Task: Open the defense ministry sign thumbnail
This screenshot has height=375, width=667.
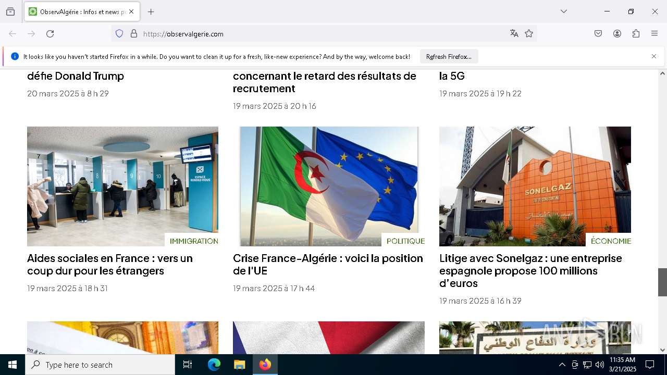Action: coord(535,337)
